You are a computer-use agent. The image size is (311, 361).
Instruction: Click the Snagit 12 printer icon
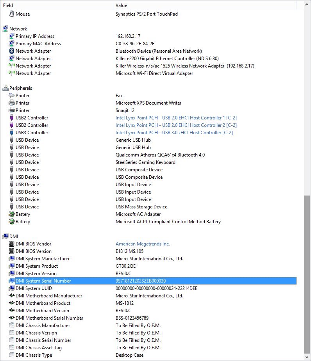12,110
